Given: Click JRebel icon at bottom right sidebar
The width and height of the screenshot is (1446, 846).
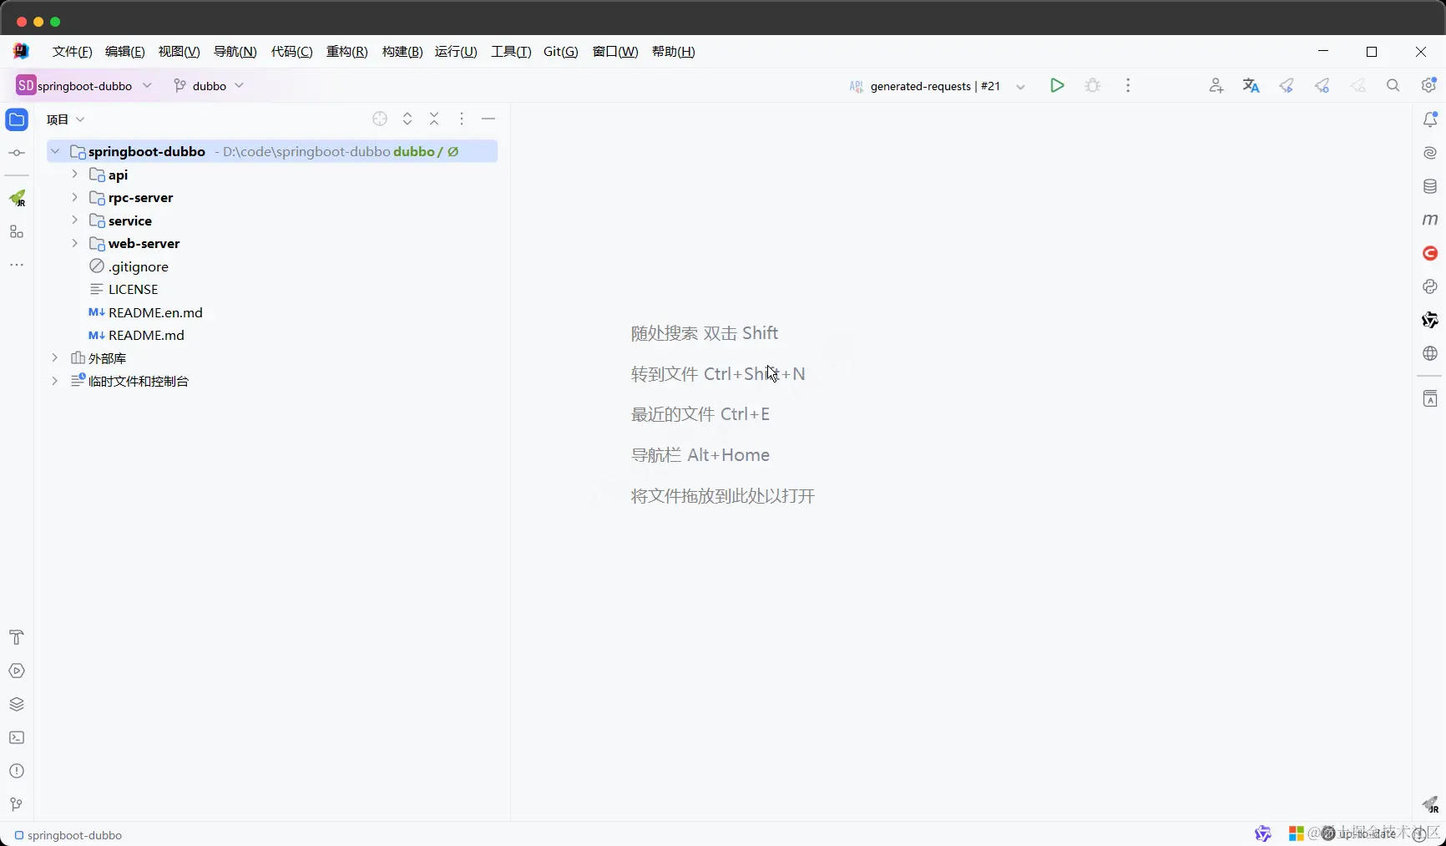Looking at the screenshot, I should [1430, 805].
